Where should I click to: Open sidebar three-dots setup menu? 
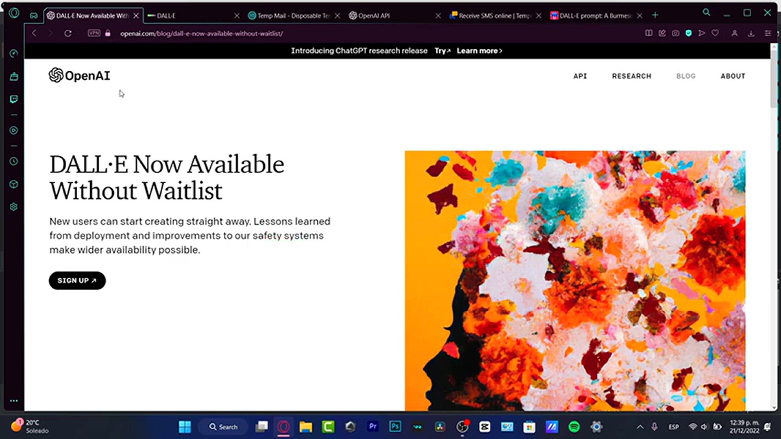click(14, 401)
